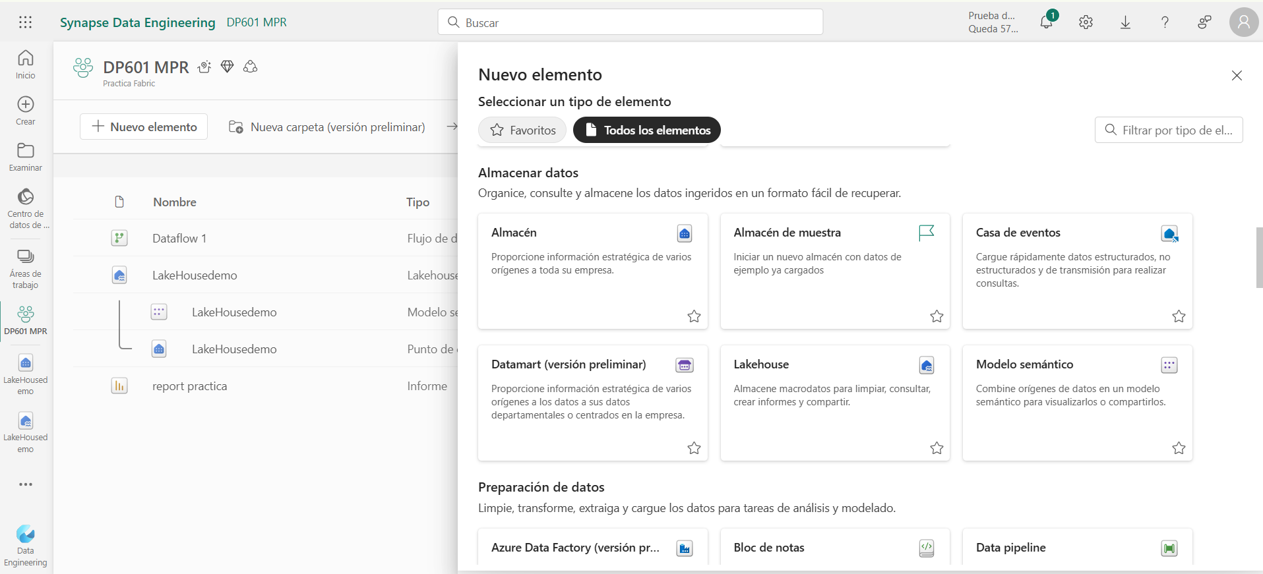Click the download icon in header
This screenshot has height=574, width=1263.
(x=1125, y=22)
